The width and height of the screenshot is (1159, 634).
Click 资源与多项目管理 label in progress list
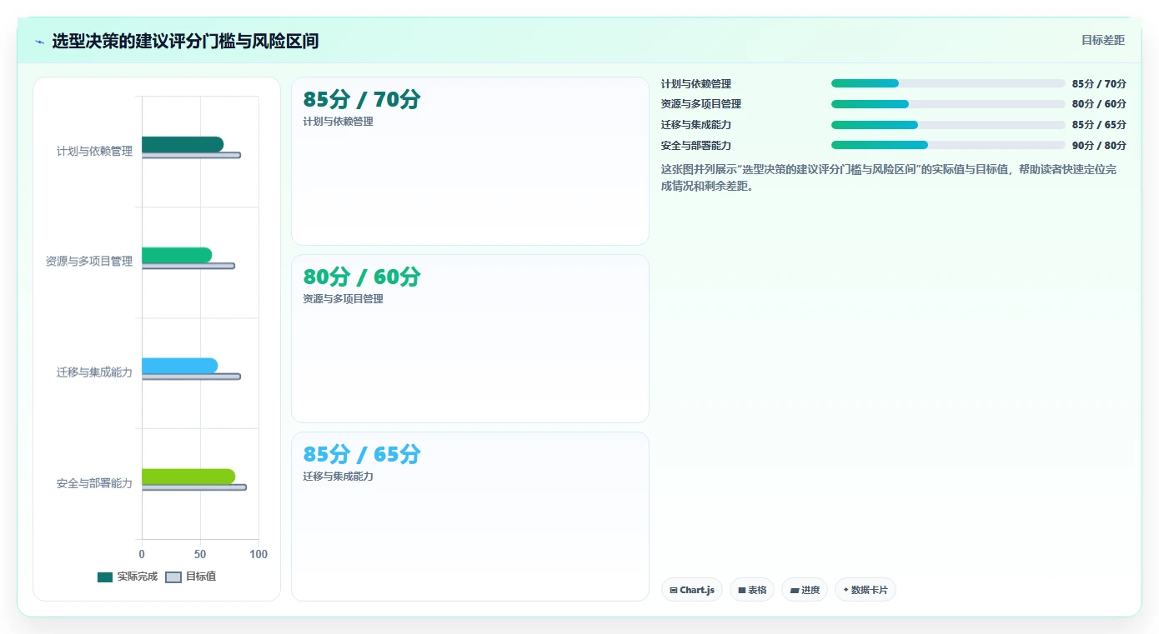(701, 104)
